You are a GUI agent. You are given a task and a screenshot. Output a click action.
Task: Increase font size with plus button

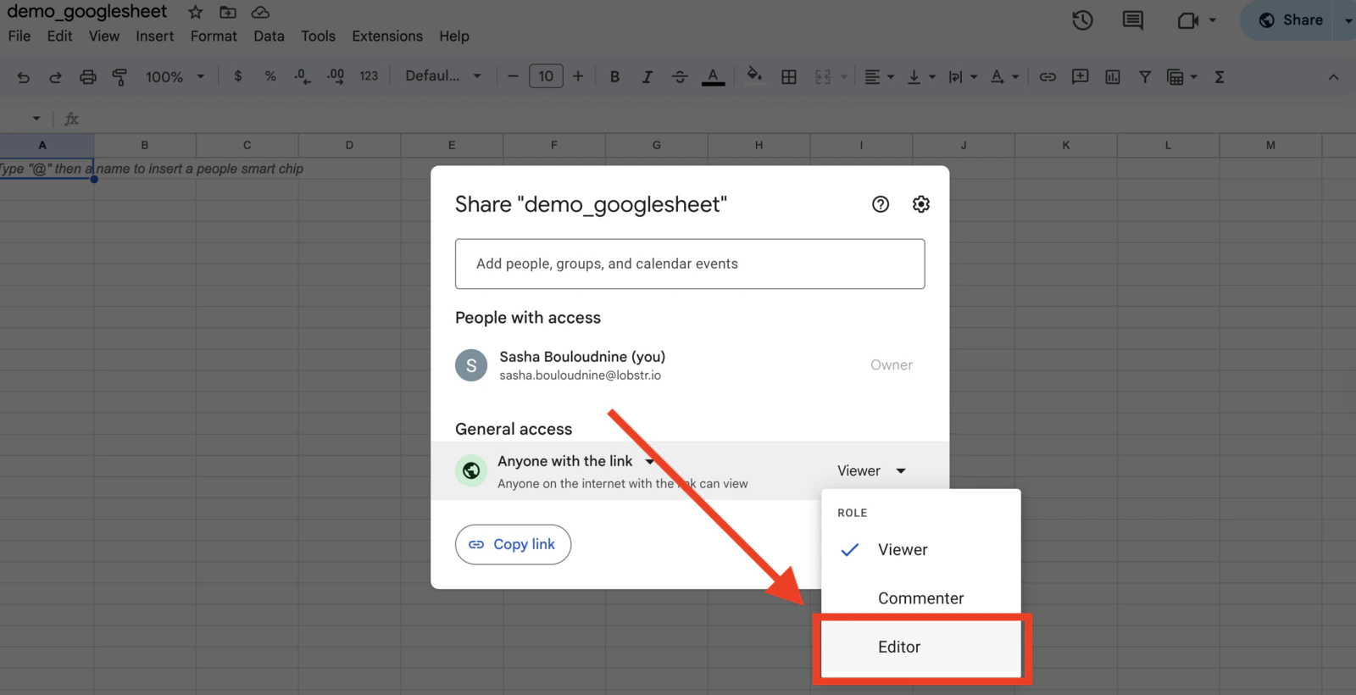[578, 76]
